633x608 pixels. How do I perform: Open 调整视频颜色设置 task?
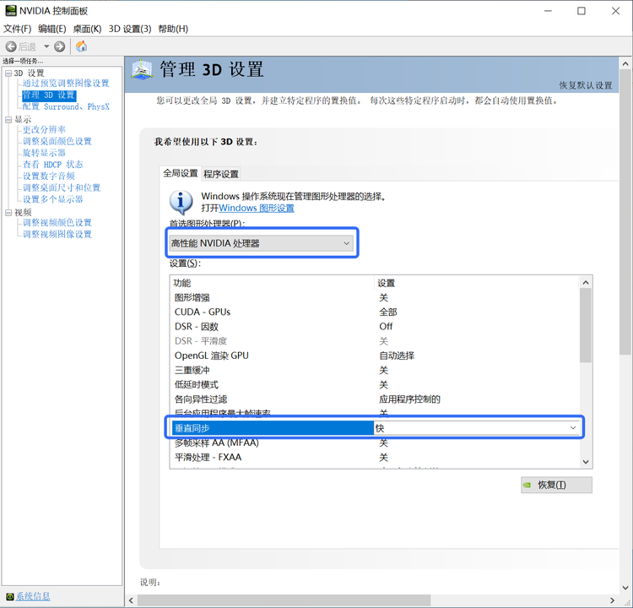click(57, 223)
